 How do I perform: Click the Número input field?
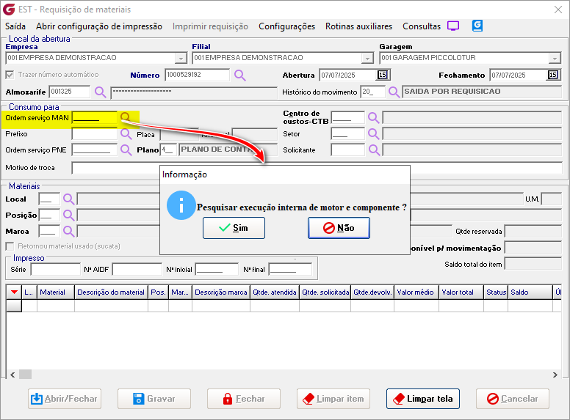pyautogui.click(x=197, y=75)
